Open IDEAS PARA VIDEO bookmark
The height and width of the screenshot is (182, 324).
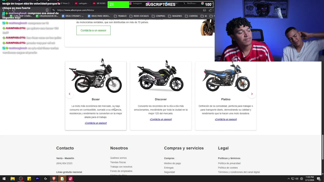(x=99, y=16)
